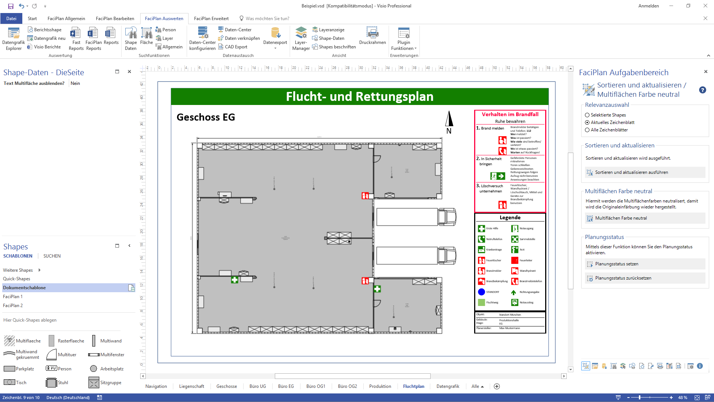Switch to FaciPlan Bearbeiten tab

tap(115, 19)
